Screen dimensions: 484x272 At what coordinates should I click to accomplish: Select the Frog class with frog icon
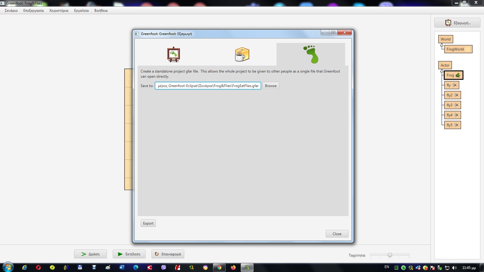453,75
